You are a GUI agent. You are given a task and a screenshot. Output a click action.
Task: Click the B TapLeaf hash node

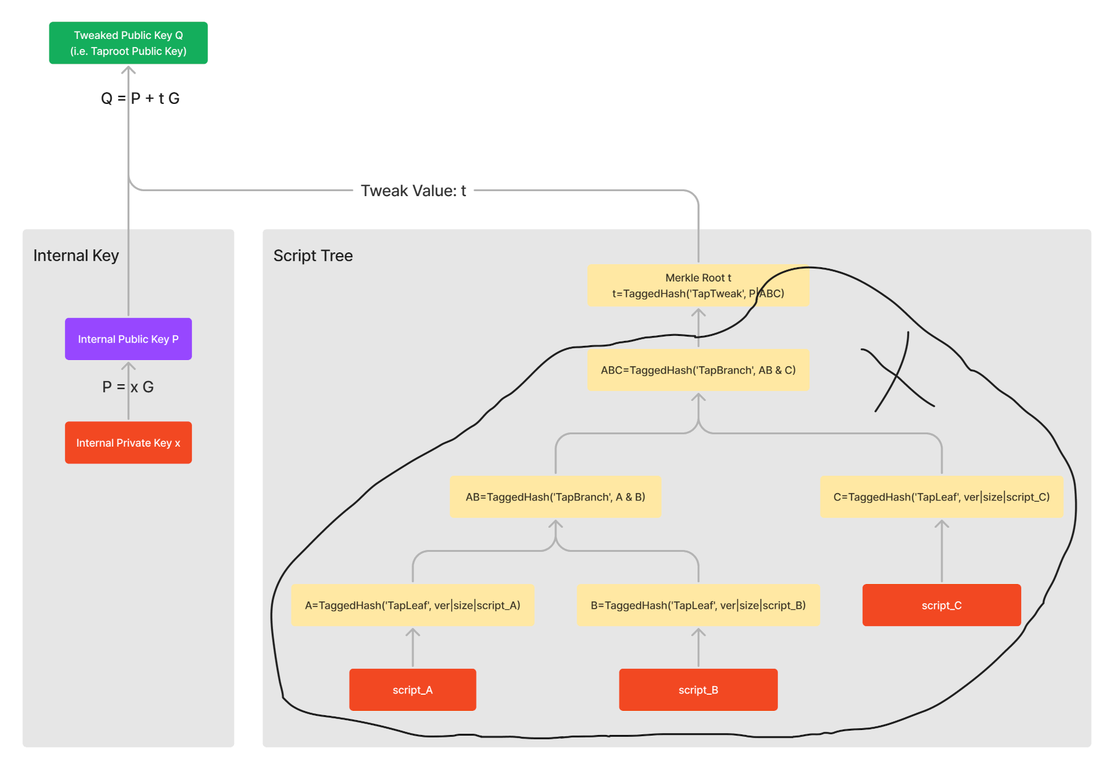(x=697, y=605)
